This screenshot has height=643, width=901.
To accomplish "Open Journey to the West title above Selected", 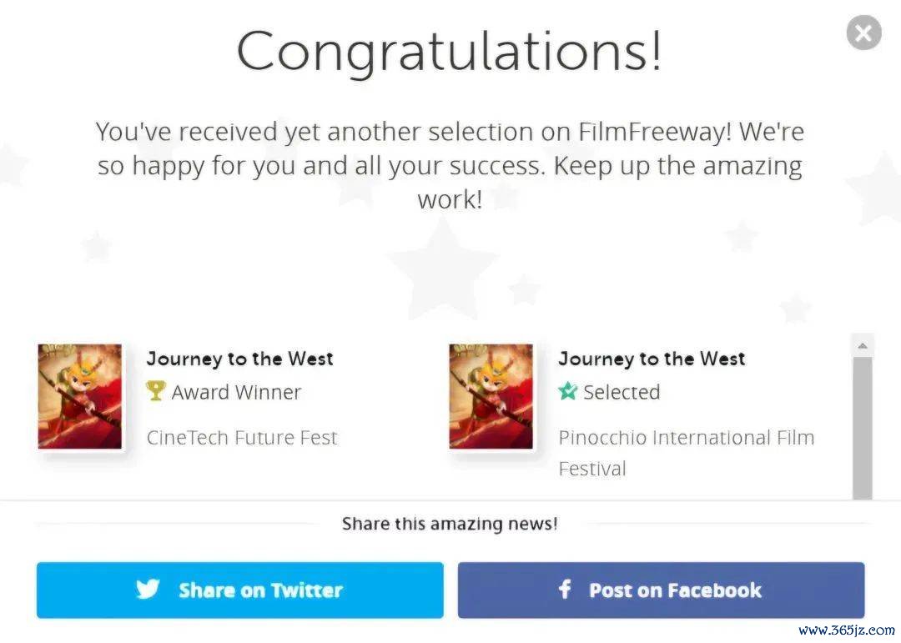I will coord(652,359).
